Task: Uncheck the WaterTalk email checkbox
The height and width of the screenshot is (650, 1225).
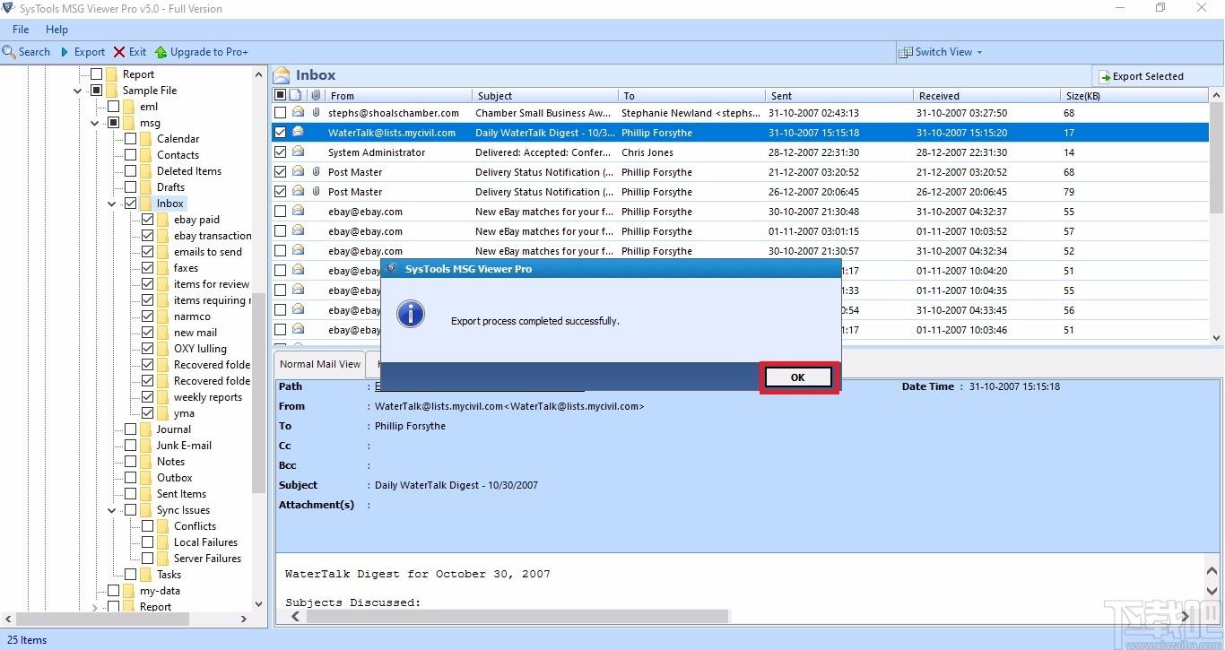Action: [281, 133]
